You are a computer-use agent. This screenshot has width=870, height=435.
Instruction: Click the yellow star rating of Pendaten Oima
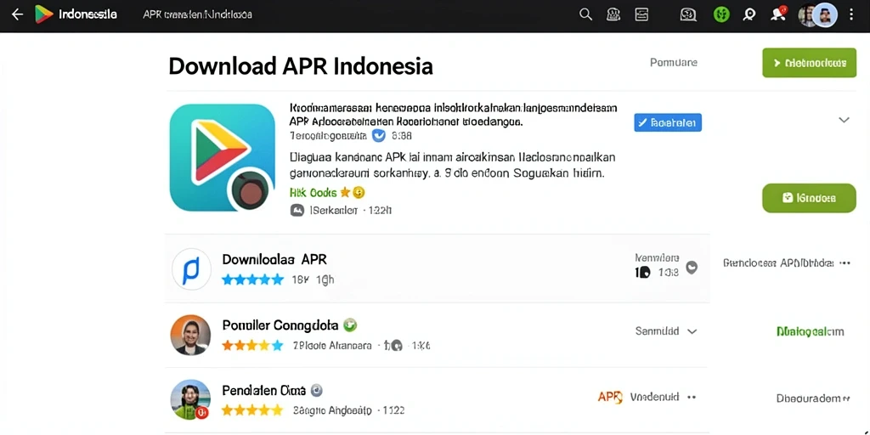[x=253, y=410]
